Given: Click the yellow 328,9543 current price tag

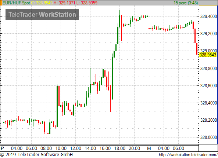Looking at the screenshot, I should click(208, 55).
